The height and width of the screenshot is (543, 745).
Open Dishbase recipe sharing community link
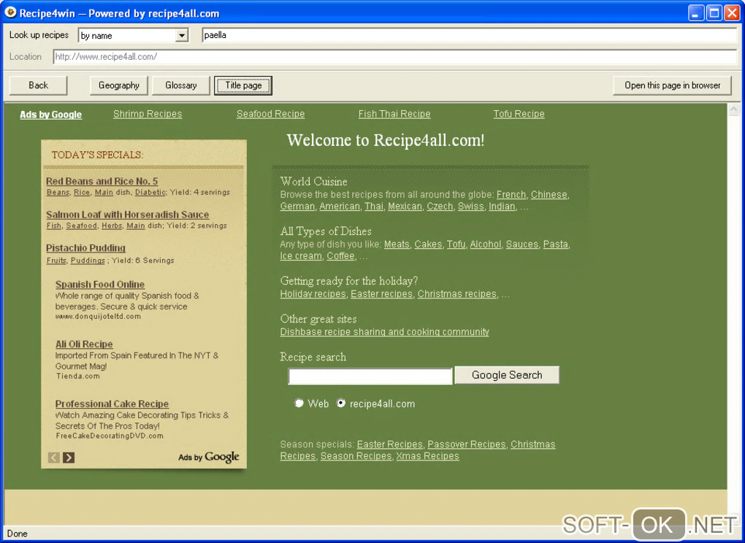tap(384, 332)
